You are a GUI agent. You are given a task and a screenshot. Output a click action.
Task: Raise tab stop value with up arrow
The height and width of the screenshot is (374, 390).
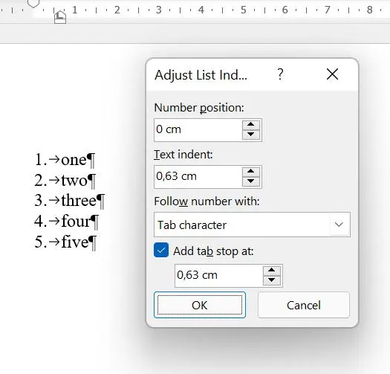point(272,271)
